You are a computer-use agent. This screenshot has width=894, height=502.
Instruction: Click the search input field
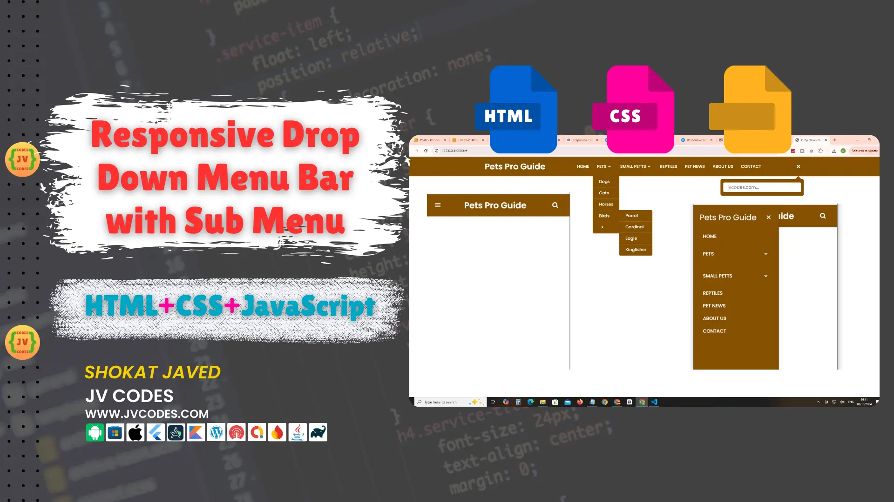[x=761, y=187]
